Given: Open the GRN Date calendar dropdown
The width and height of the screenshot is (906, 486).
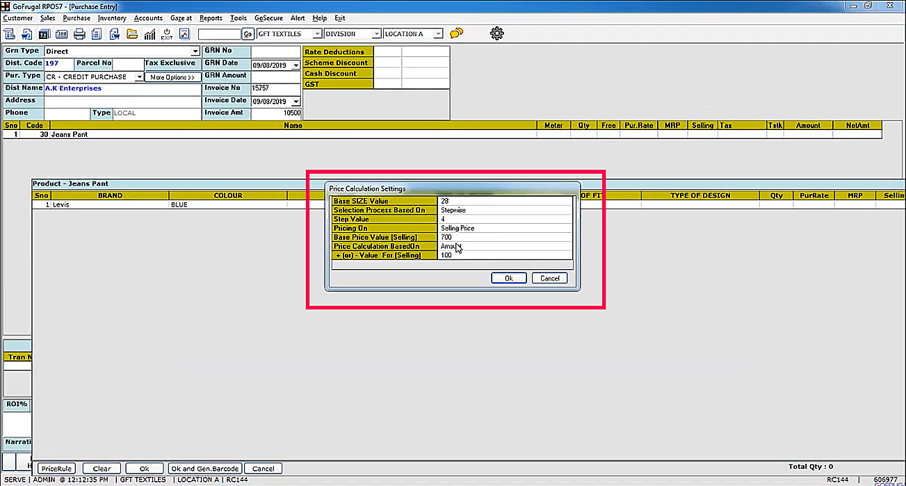Looking at the screenshot, I should [x=296, y=65].
